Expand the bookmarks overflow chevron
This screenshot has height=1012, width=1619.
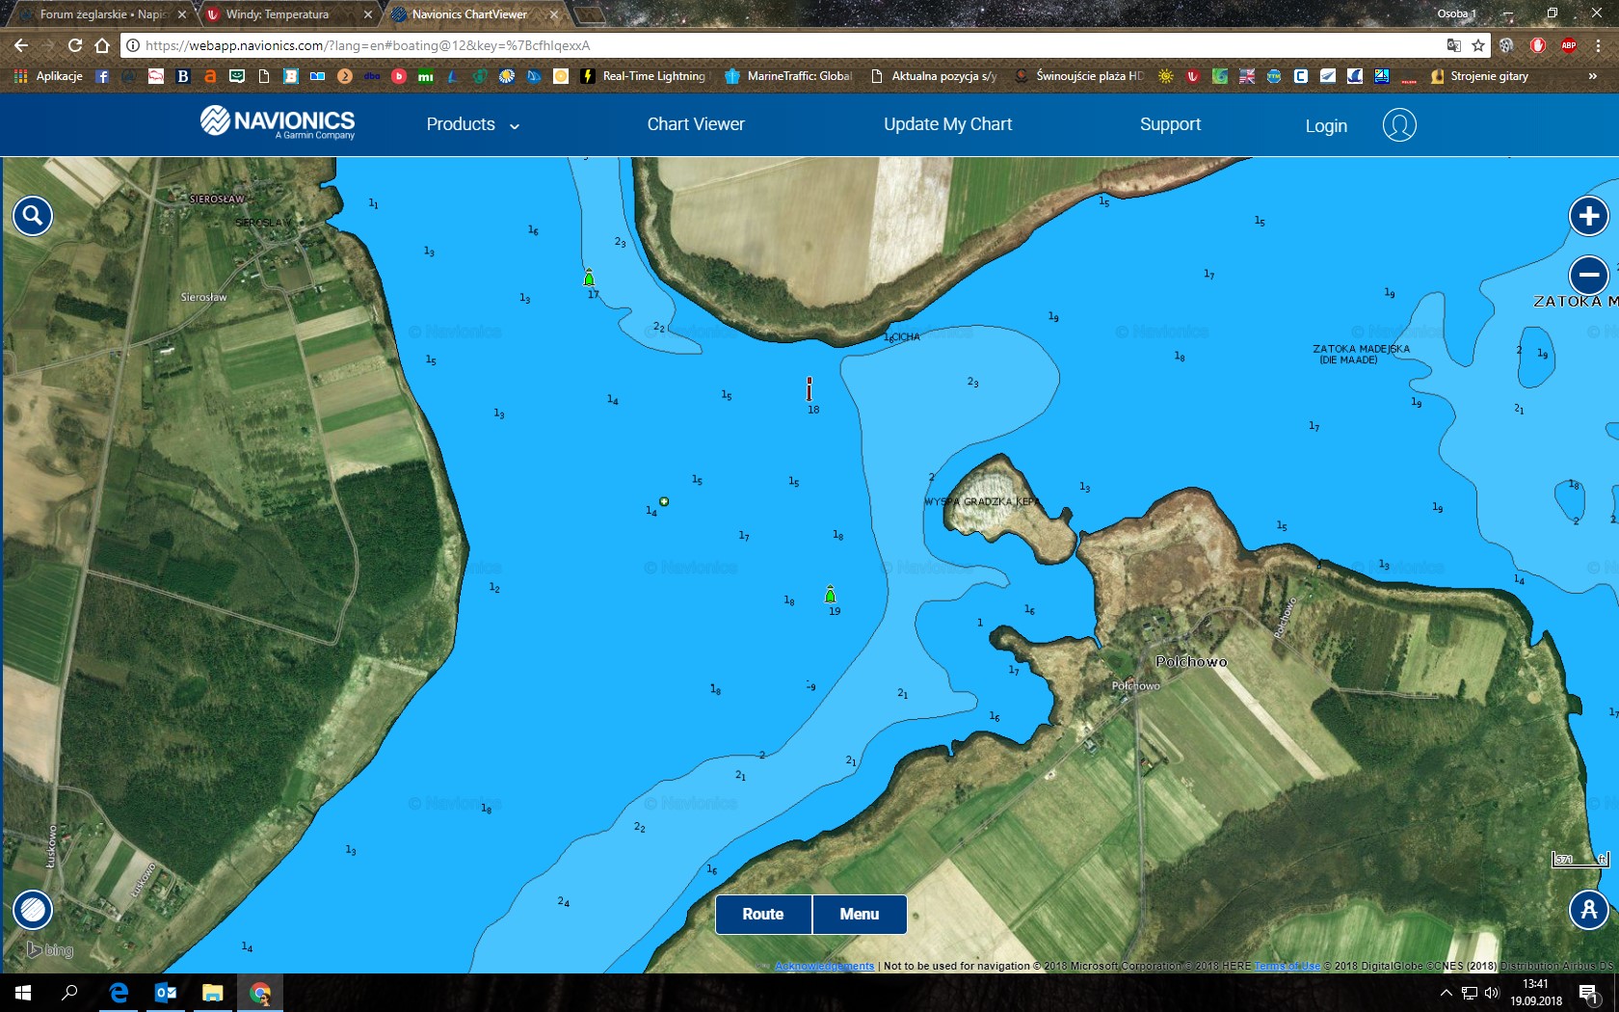[1593, 76]
